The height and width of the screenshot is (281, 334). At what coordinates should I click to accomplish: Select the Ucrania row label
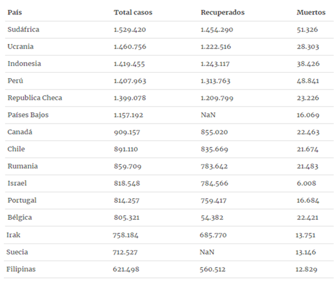pos(20,47)
